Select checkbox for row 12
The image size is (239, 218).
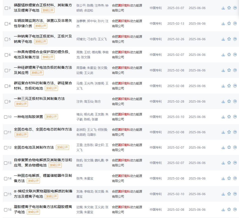[x=6, y=148]
